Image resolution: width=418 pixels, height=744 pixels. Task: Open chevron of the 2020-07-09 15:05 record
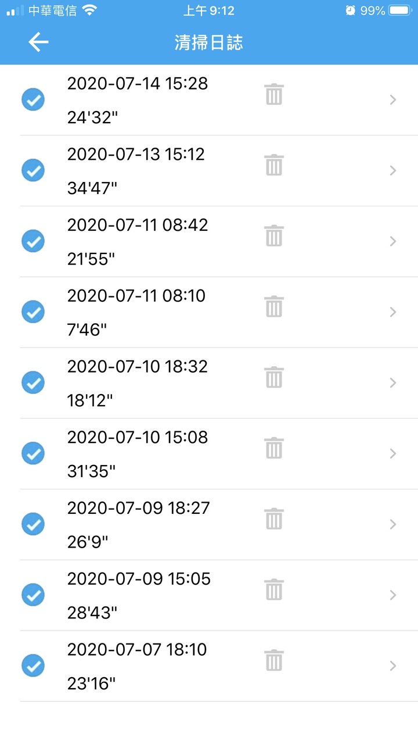(x=393, y=595)
